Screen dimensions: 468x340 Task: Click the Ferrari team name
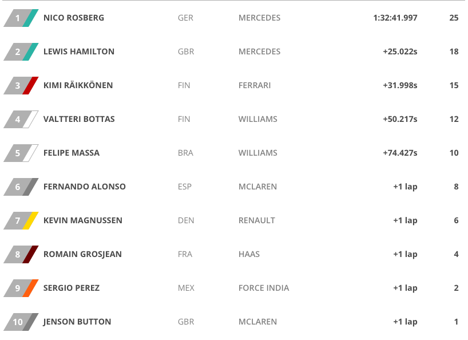click(255, 85)
